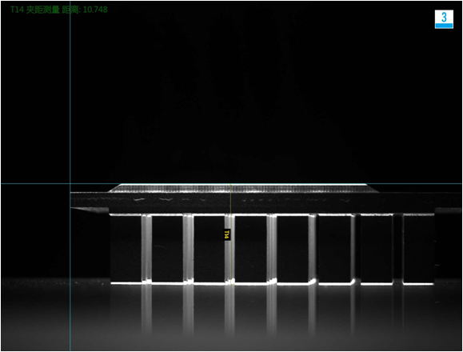Screen dimensions: 463x352
Task: Click the dark gap between first and second pins
Action: point(167,248)
